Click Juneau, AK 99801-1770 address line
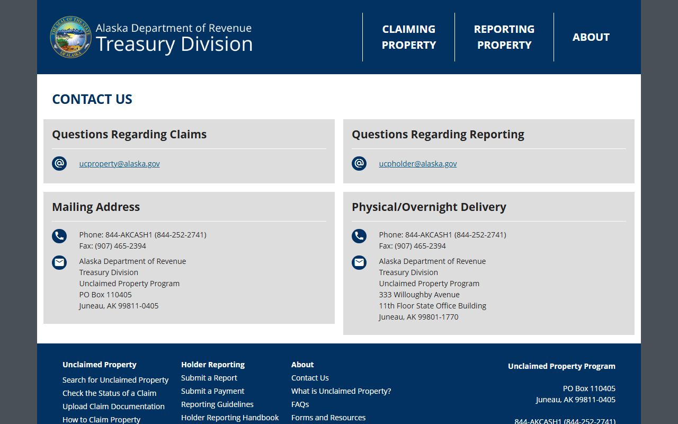 tap(418, 317)
